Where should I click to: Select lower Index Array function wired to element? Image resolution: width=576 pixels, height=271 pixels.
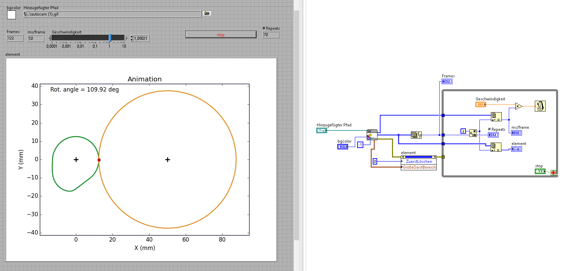(496, 147)
